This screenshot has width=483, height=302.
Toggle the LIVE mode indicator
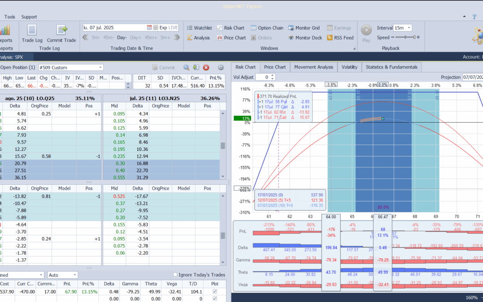coord(173,27)
